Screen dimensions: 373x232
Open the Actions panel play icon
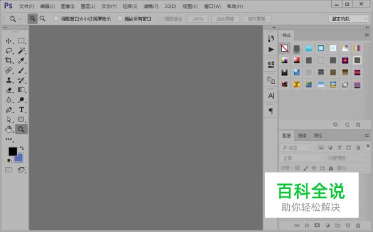tap(271, 49)
